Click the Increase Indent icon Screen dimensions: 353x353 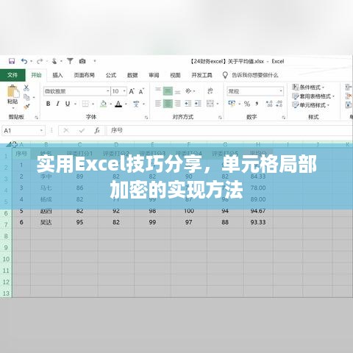[x=198, y=104]
